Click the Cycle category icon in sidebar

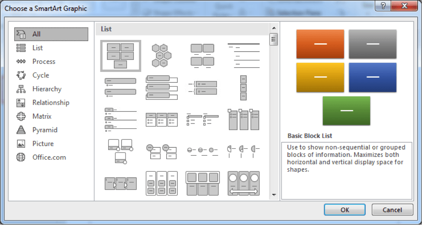pos(21,75)
